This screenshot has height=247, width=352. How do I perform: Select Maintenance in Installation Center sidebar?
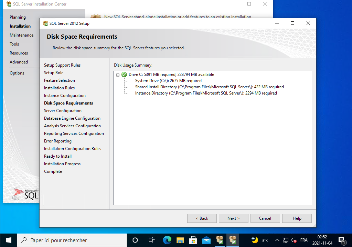[x=22, y=35]
